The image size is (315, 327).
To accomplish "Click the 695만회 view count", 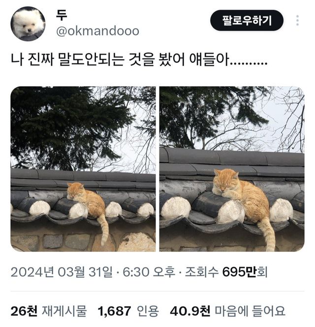I will 245,272.
